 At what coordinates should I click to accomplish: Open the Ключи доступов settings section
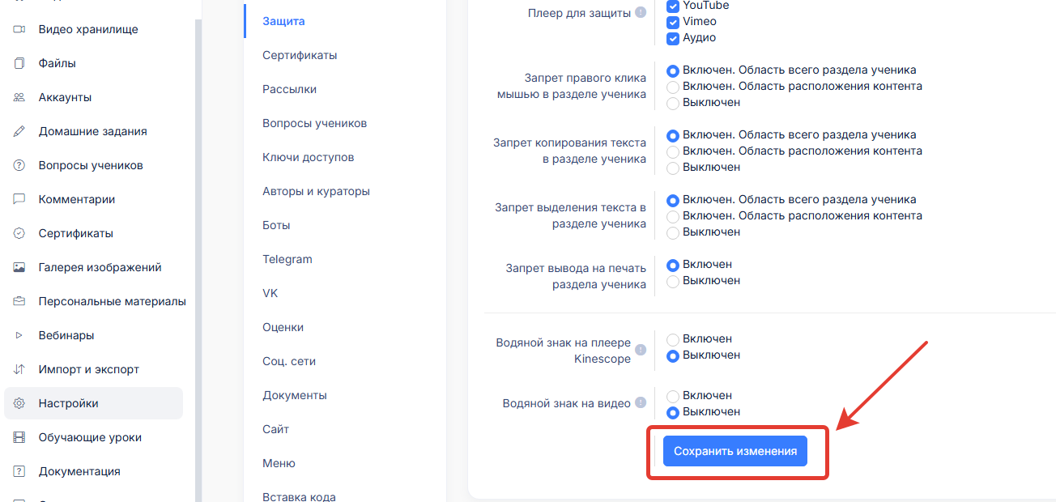[308, 157]
